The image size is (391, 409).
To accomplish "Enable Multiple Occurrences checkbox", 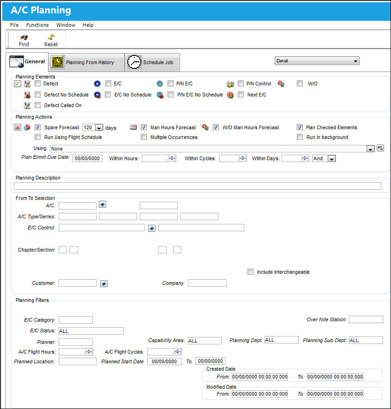I will click(x=144, y=137).
